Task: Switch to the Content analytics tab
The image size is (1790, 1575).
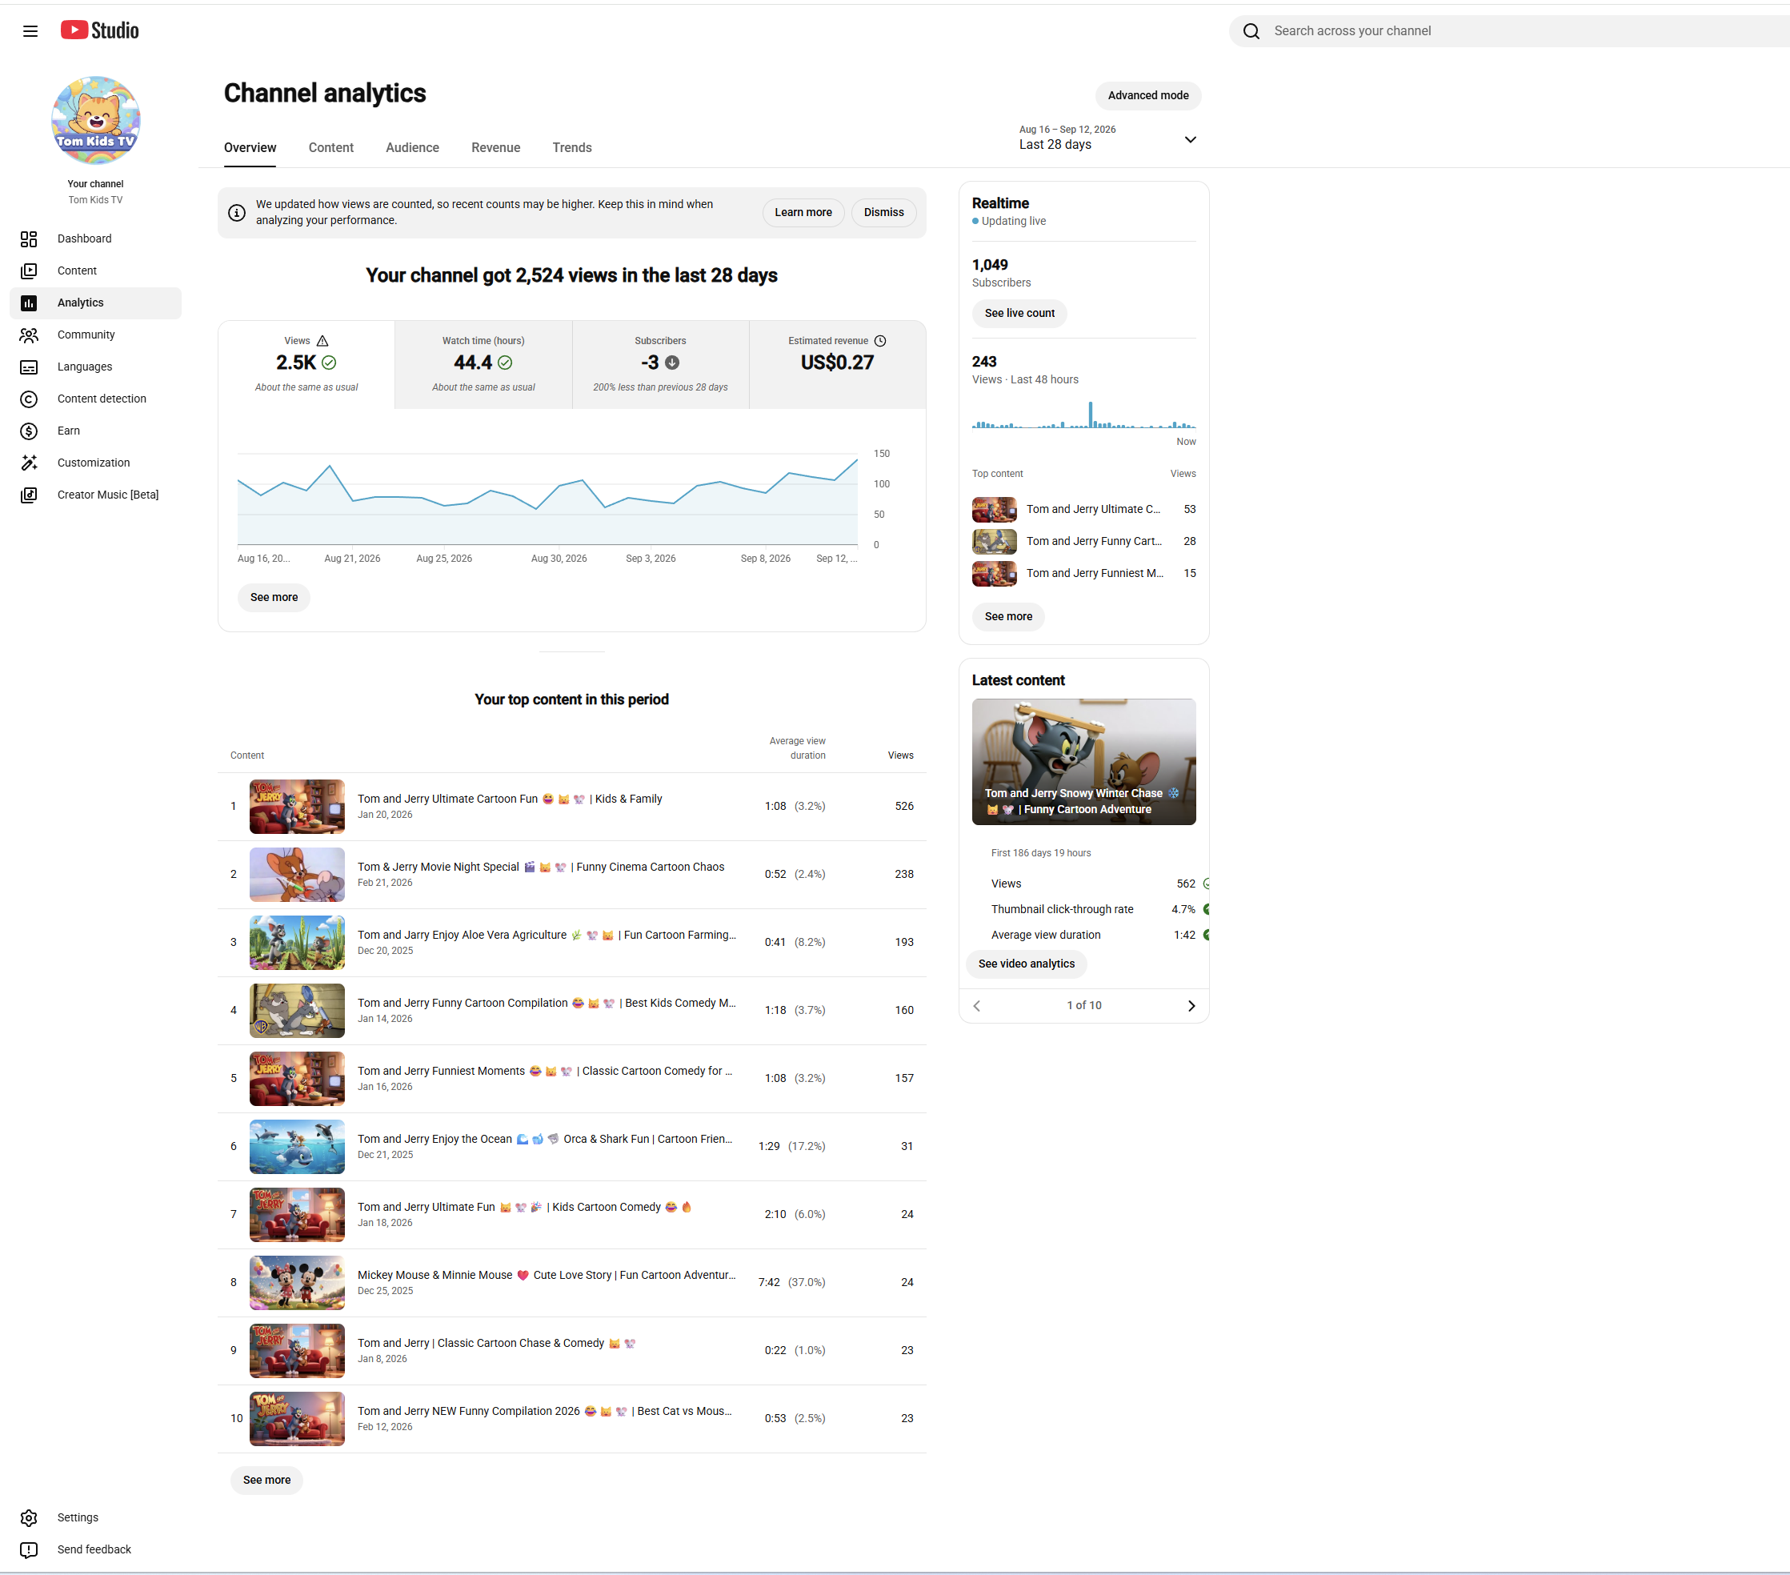Action: [331, 148]
